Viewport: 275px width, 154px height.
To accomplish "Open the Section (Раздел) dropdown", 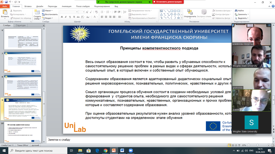I will (x=47, y=18).
